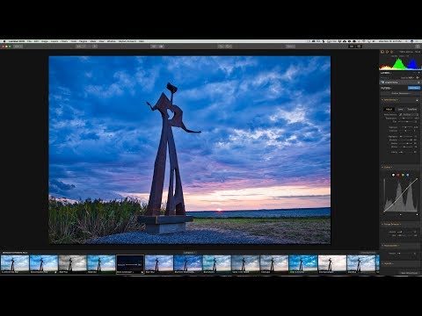Viewport: 422px width, 316px height.
Task: Adjust the Exposure slider
Action: point(405,127)
